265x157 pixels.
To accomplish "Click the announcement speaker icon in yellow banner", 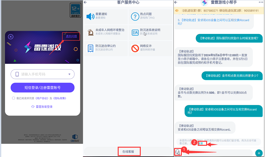I will tap(177, 11).
